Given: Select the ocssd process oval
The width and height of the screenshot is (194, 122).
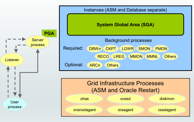Looking at the screenshot, I should click(125, 99).
